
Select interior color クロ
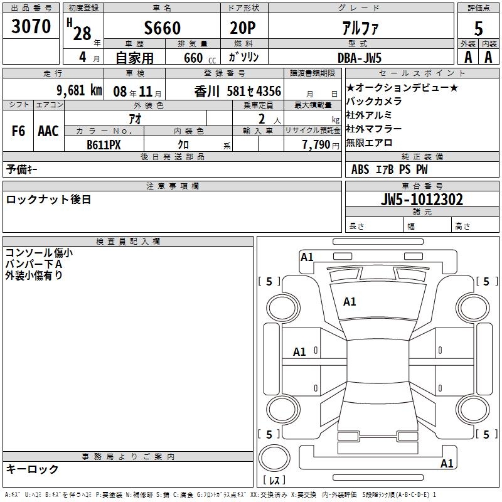tap(183, 145)
